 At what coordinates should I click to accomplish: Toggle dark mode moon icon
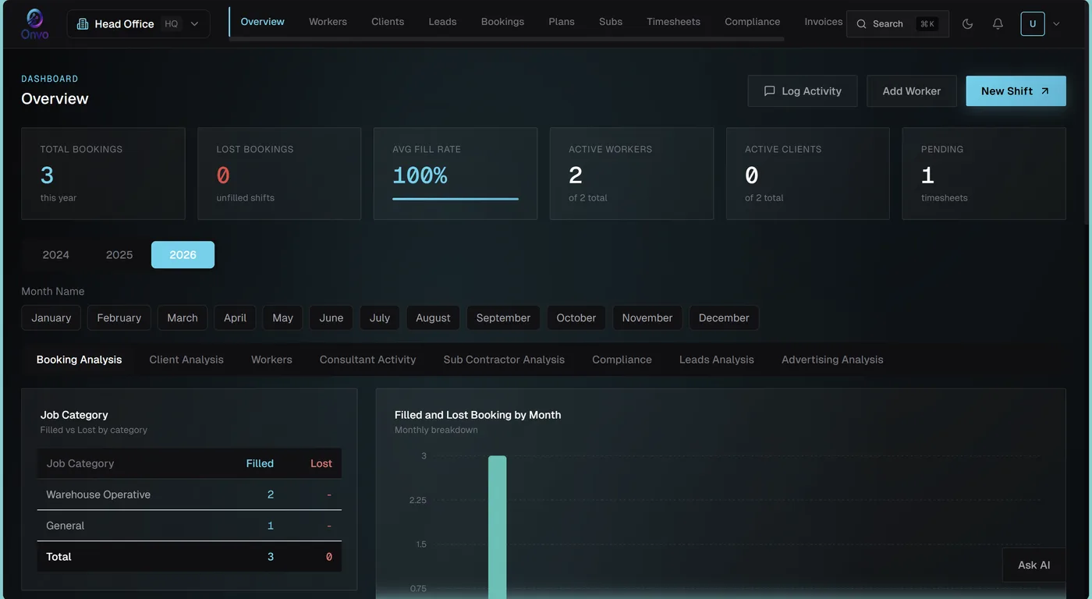click(x=968, y=24)
